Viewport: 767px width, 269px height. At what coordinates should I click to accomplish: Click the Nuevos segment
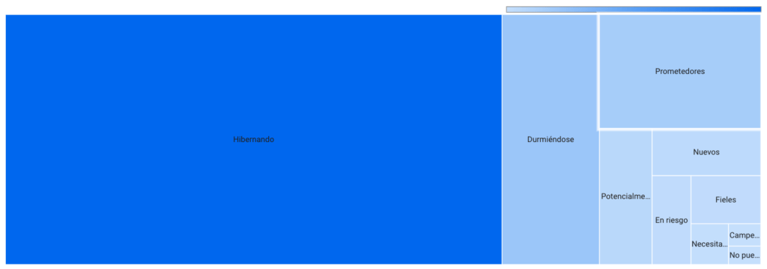click(706, 152)
